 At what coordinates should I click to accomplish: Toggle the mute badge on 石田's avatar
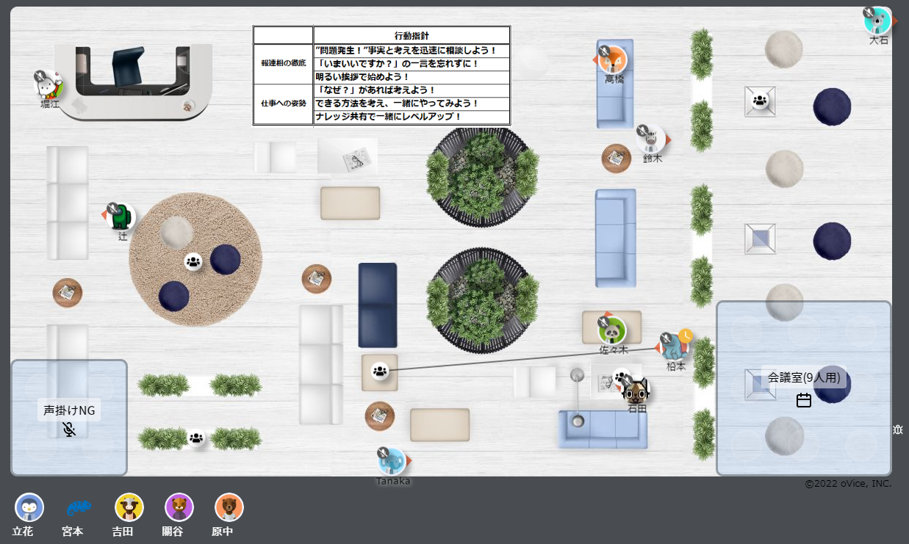click(x=628, y=382)
